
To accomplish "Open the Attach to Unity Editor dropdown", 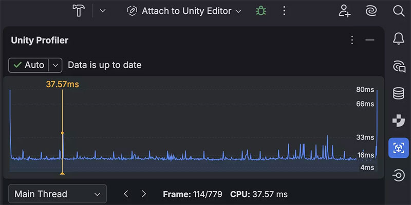I will pyautogui.click(x=184, y=11).
